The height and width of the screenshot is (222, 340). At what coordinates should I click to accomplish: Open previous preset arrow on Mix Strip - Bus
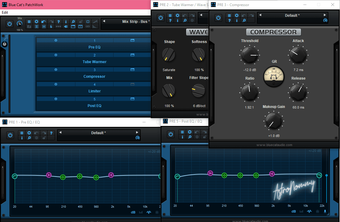104,22
